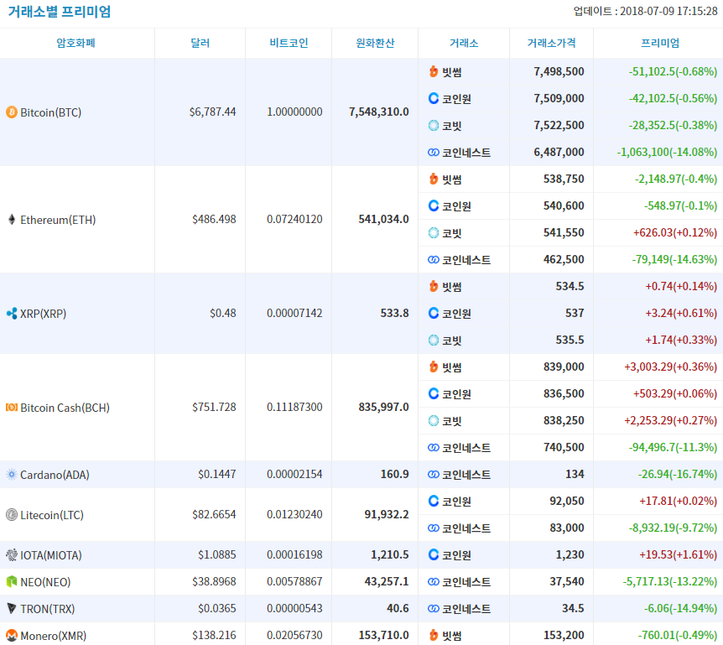723x645 pixels.
Task: Click the Bitcoin Cash (BCH) icon
Action: tap(12, 407)
